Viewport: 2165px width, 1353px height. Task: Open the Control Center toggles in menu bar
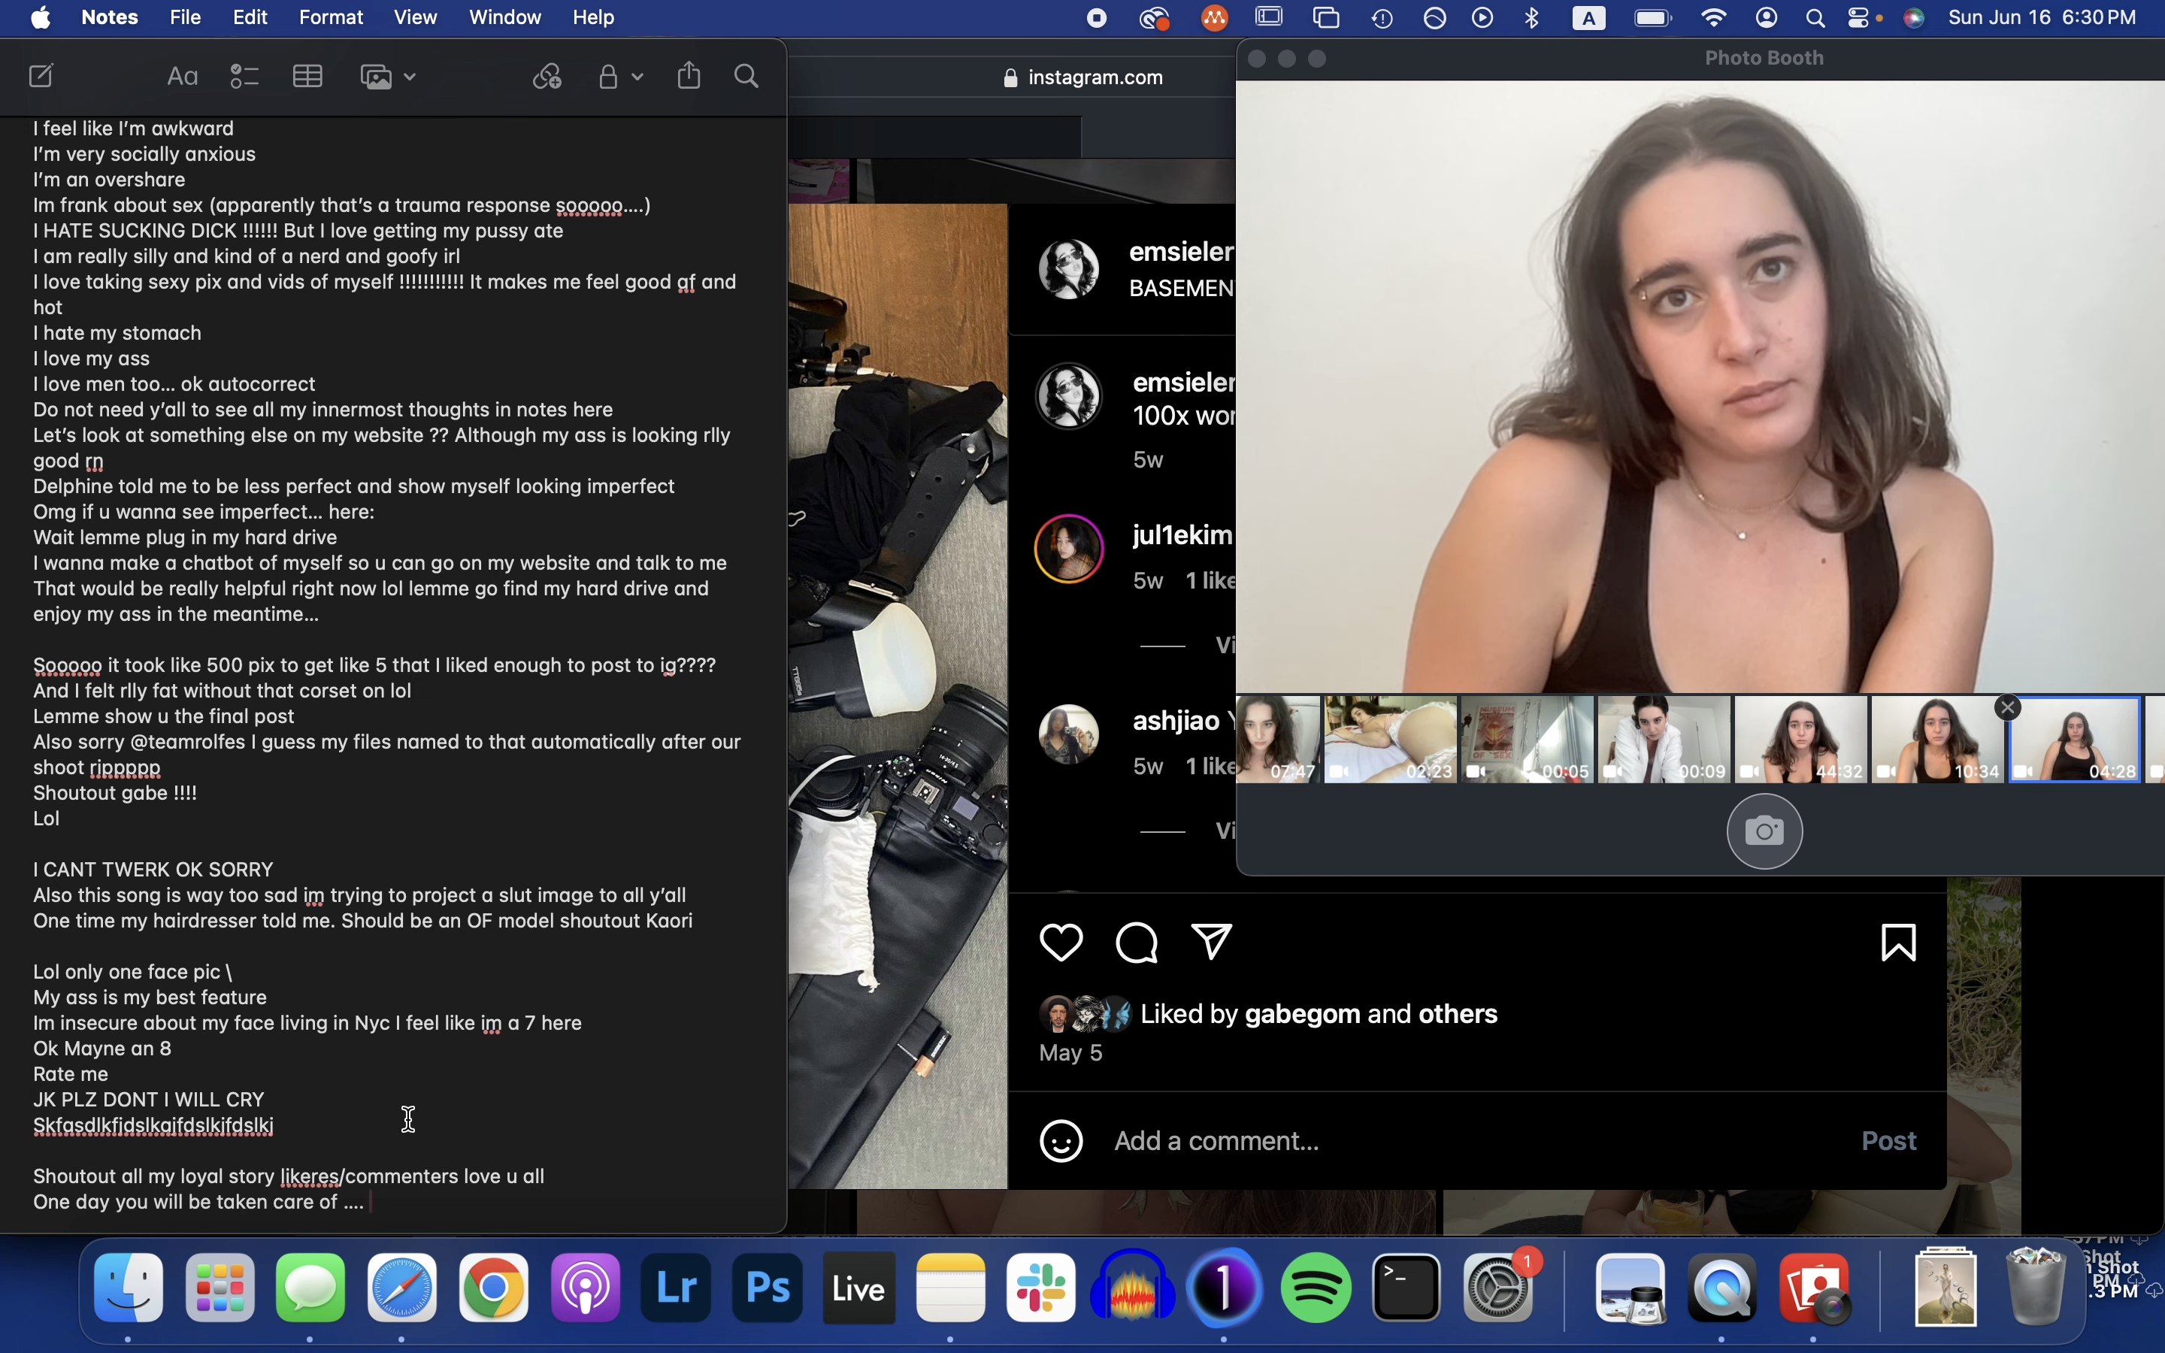coord(1859,18)
